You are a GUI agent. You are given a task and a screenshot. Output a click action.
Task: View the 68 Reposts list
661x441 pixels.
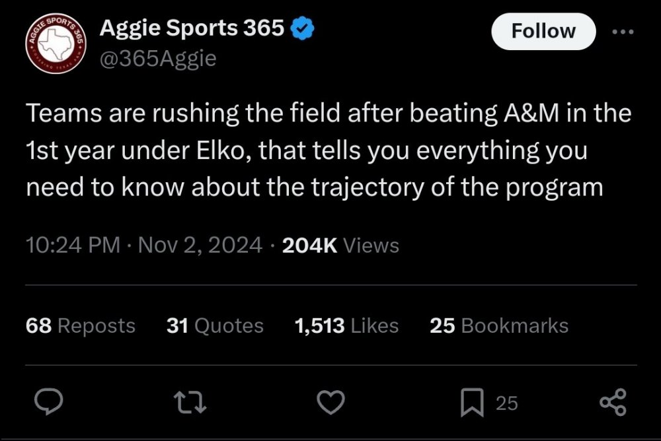pos(80,325)
